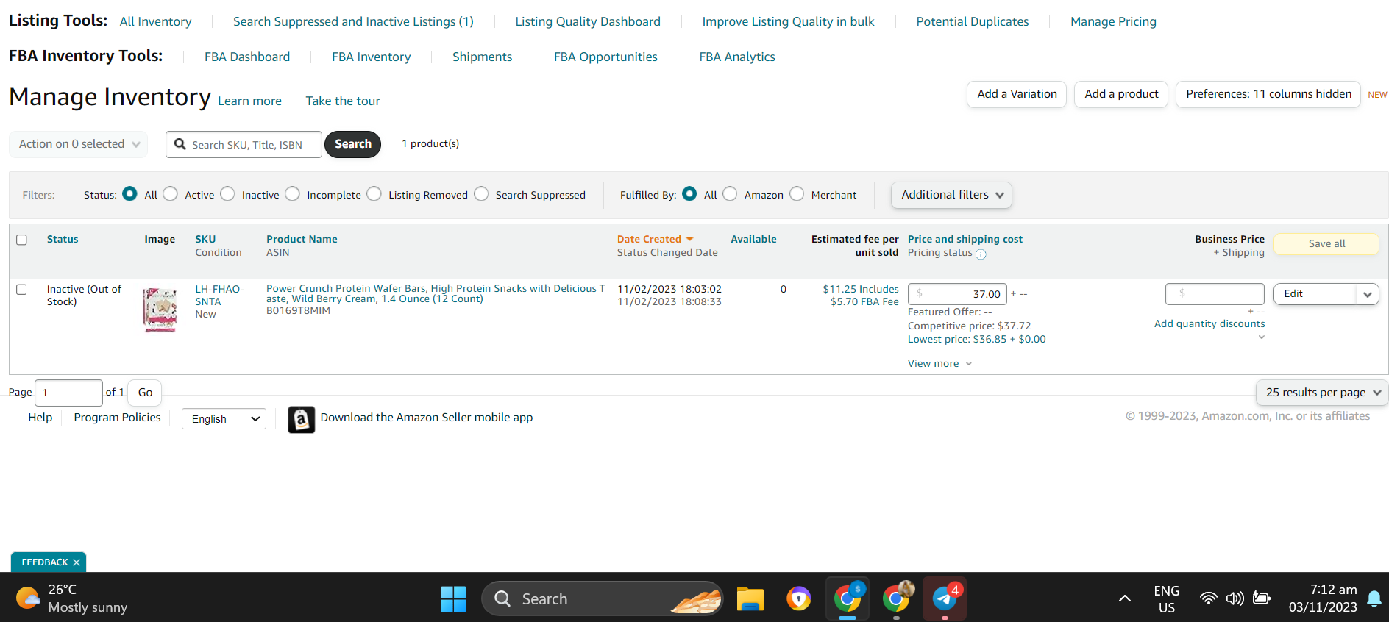The image size is (1389, 622).
Task: Open the notification bell in system tray
Action: [1374, 599]
